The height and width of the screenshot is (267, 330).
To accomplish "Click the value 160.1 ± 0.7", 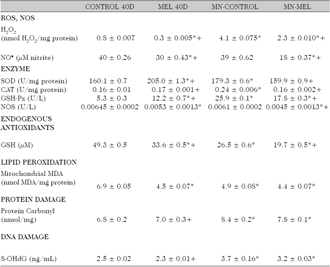I will (x=108, y=81).
